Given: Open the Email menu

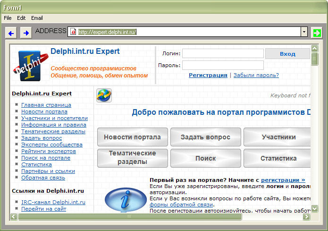Looking at the screenshot, I should pos(37,18).
